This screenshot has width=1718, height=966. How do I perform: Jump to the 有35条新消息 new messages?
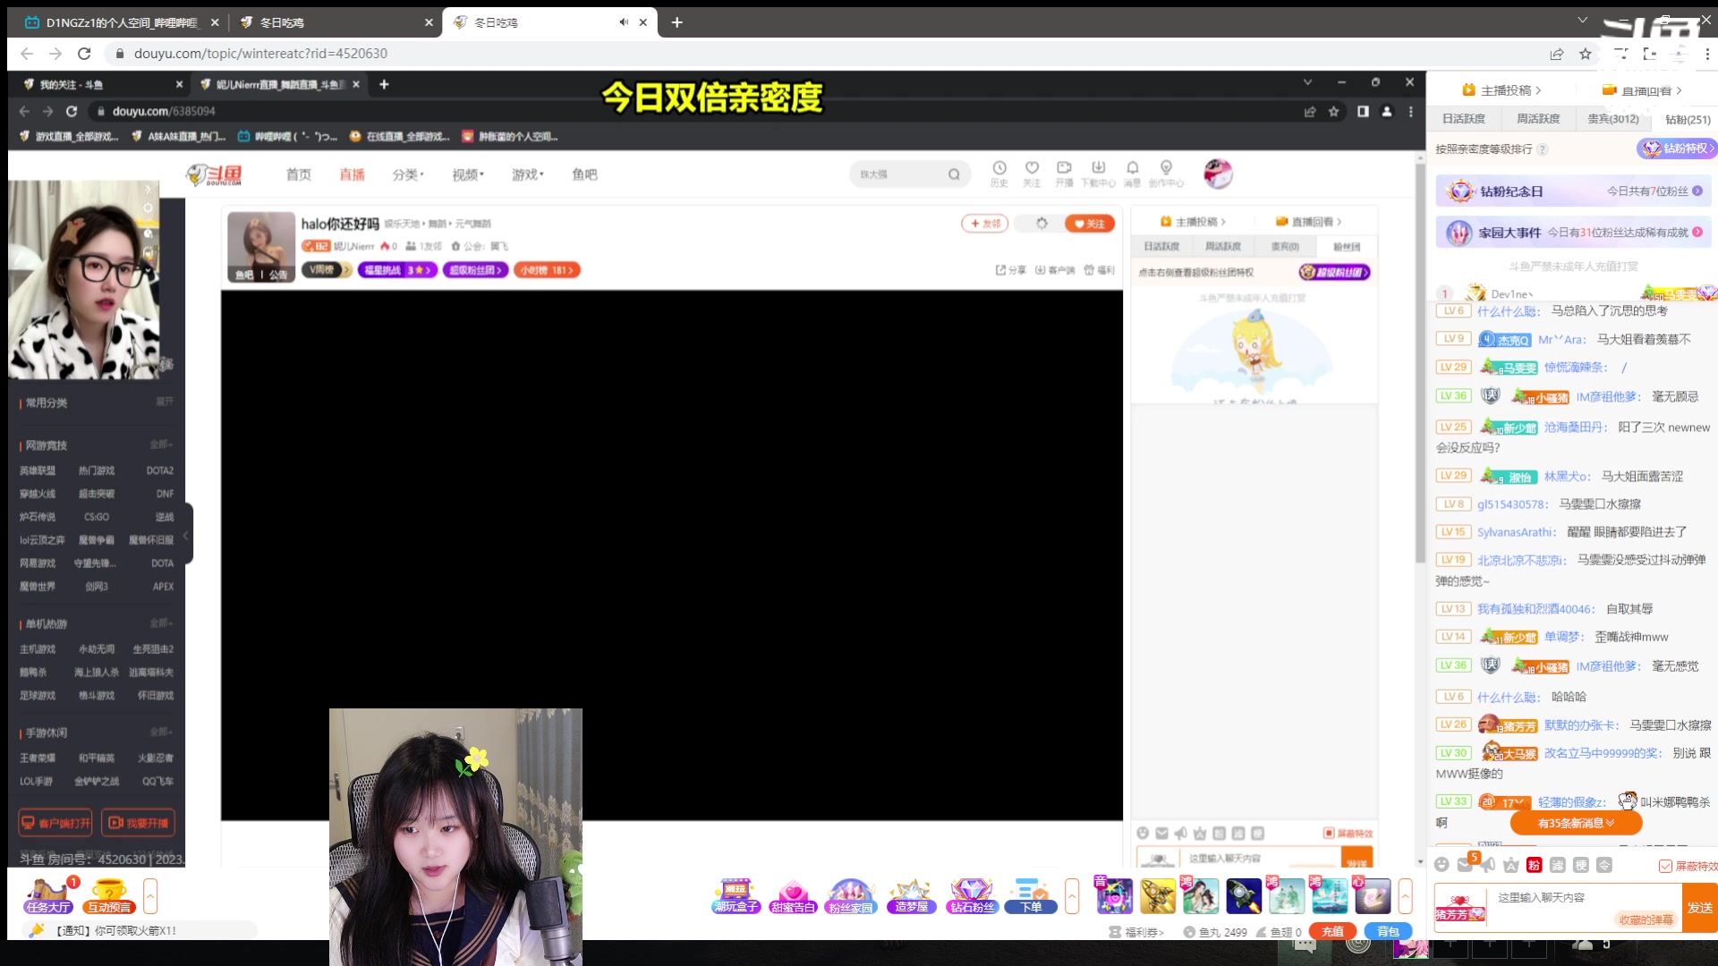pyautogui.click(x=1576, y=823)
